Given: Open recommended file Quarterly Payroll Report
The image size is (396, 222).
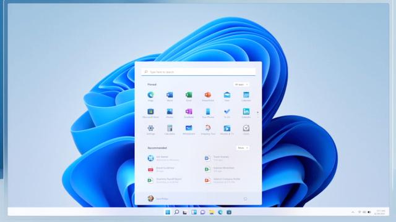Looking at the screenshot, I should pyautogui.click(x=165, y=180).
